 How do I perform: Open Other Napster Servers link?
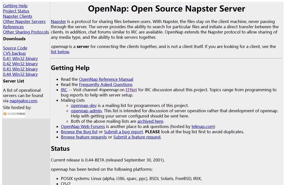click(x=24, y=21)
